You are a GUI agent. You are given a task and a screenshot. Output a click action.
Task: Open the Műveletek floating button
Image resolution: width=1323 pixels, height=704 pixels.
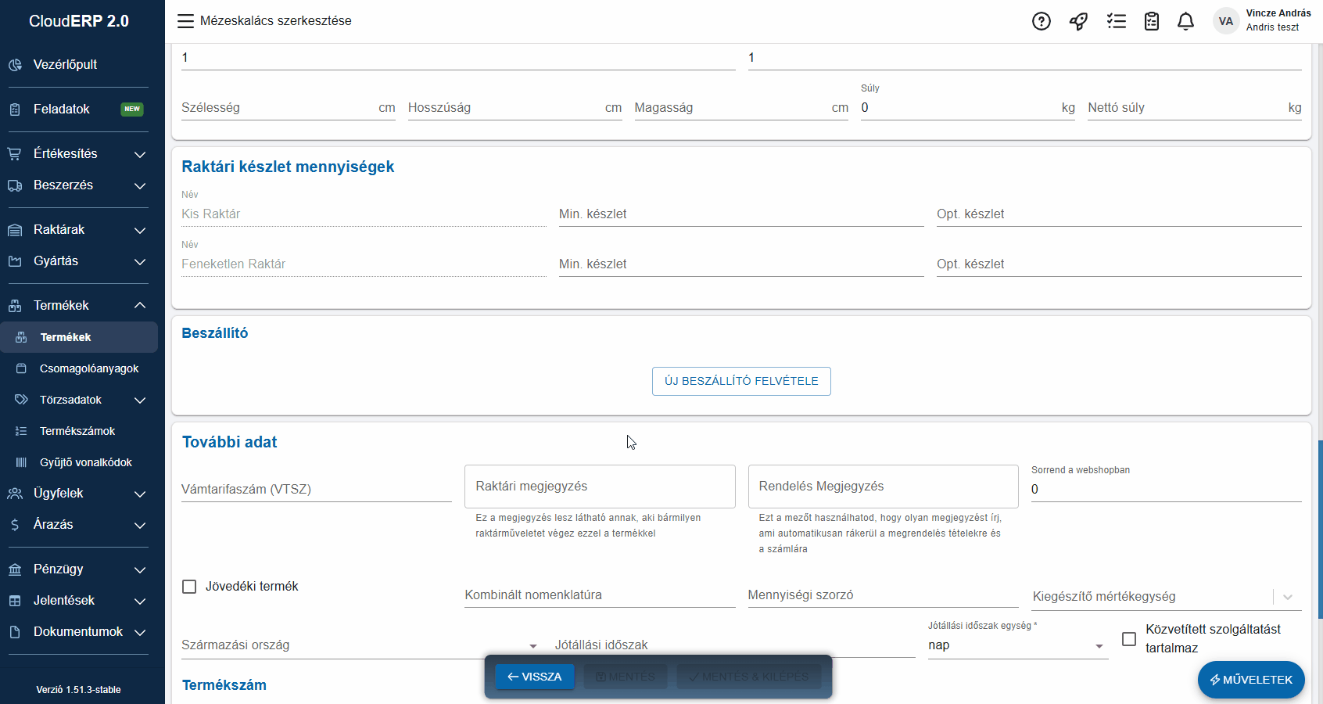coord(1250,680)
